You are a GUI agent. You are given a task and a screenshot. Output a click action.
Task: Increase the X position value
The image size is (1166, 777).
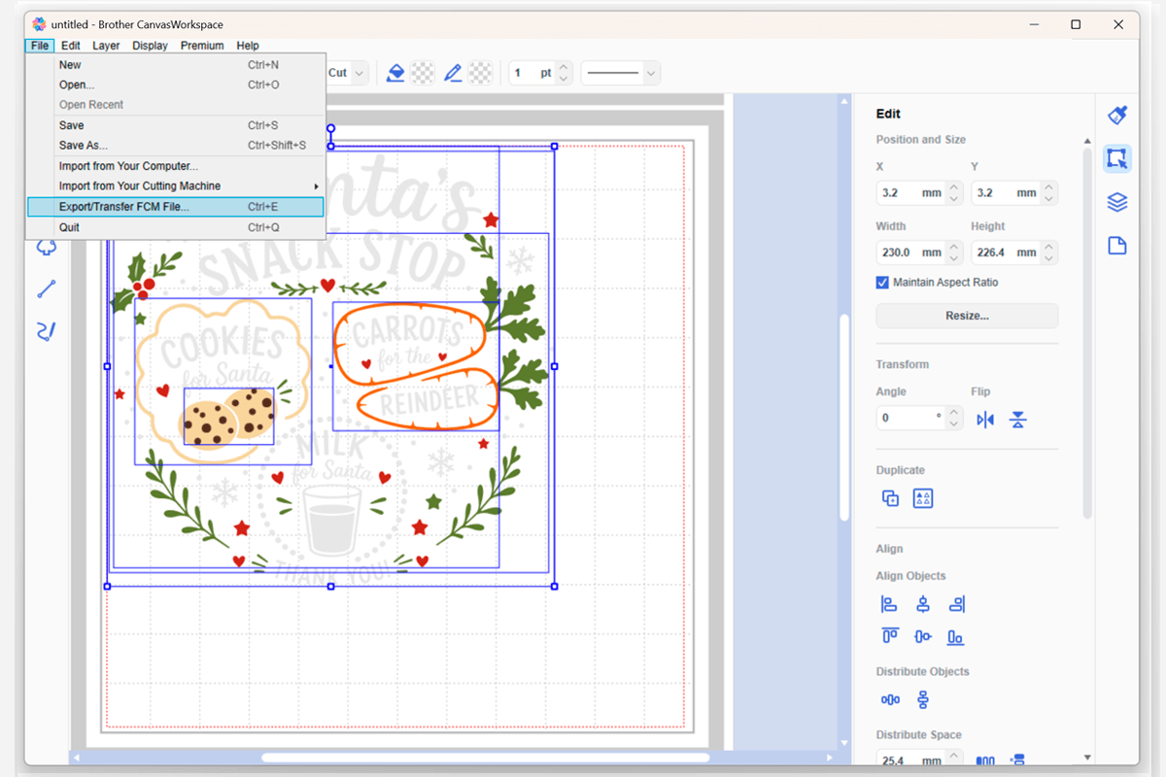pyautogui.click(x=954, y=188)
